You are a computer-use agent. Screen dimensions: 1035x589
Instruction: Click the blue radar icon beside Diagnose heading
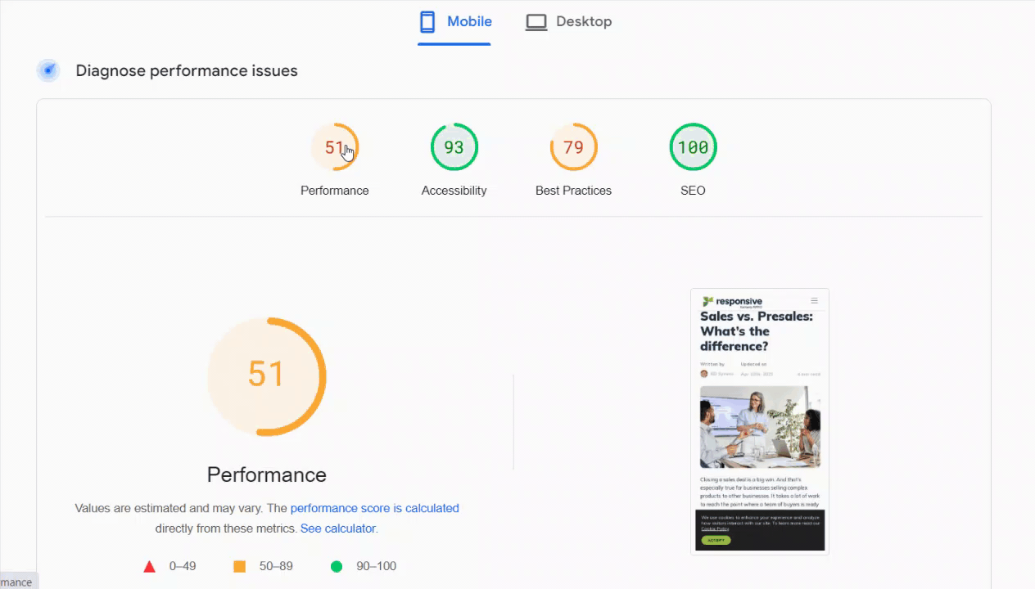pos(48,71)
